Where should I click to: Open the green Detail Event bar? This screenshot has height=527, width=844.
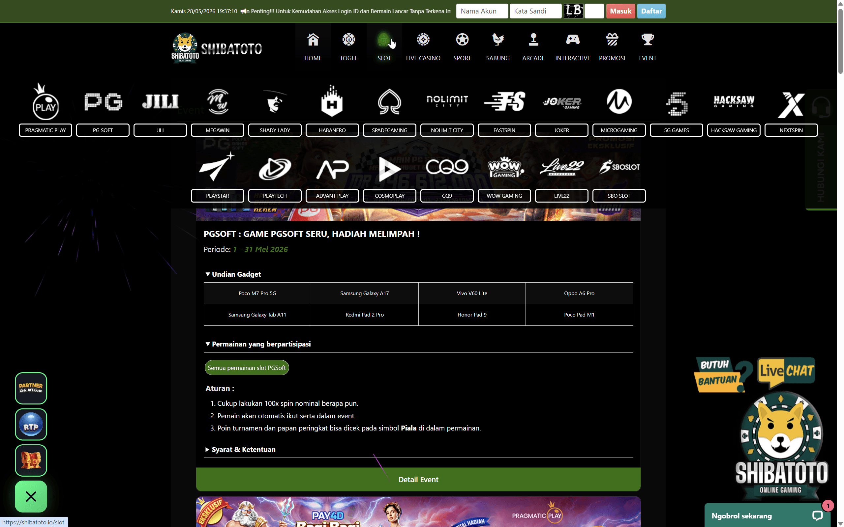point(418,479)
